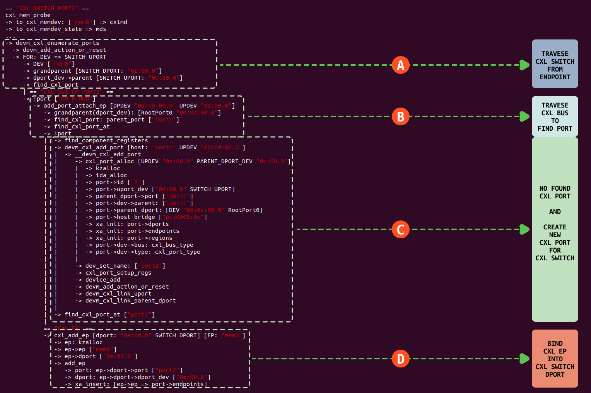591x393 pixels.
Task: Click the cxl_port_alloc call line
Action: (x=109, y=161)
